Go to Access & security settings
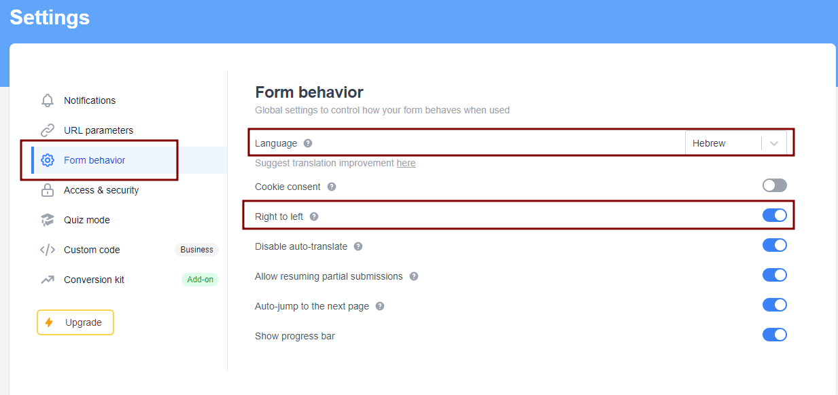The image size is (838, 395). (x=101, y=190)
